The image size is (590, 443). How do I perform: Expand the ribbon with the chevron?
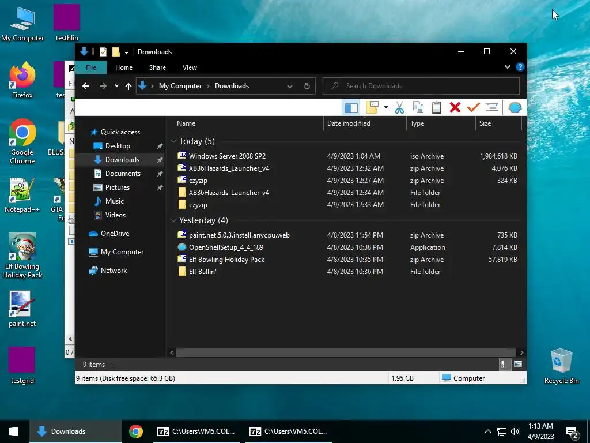tap(507, 67)
